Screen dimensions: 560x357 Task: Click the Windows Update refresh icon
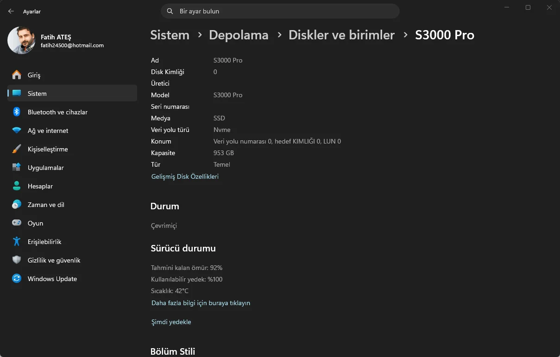tap(17, 279)
